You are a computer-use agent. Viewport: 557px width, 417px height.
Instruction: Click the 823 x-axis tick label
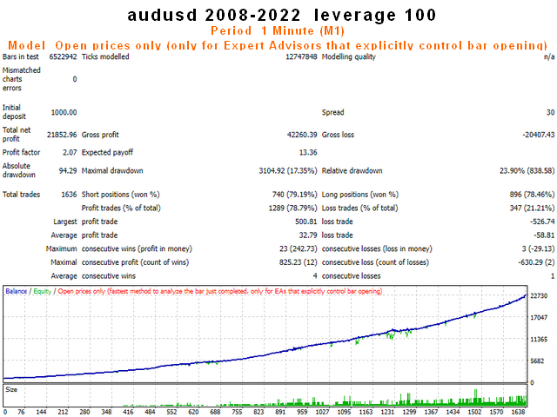pos(258,413)
